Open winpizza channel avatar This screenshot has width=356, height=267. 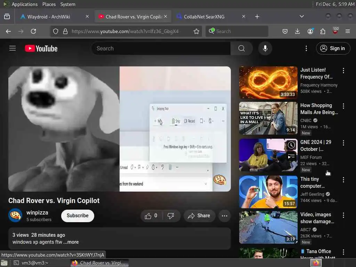(15, 215)
